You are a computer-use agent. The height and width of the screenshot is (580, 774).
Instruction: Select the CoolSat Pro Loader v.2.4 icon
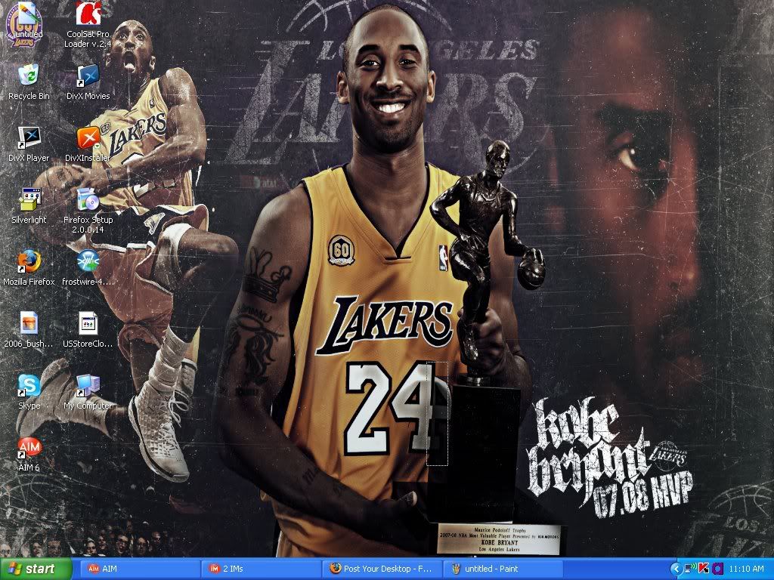[x=88, y=25]
